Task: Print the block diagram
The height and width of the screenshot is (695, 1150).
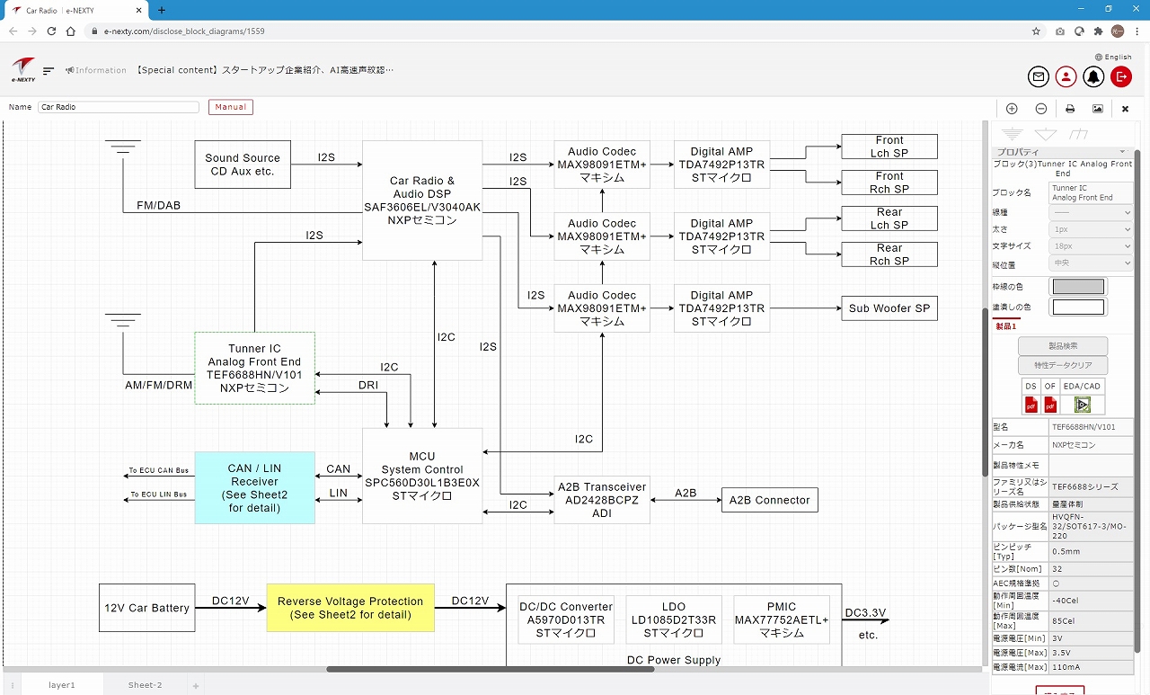Action: [x=1070, y=108]
